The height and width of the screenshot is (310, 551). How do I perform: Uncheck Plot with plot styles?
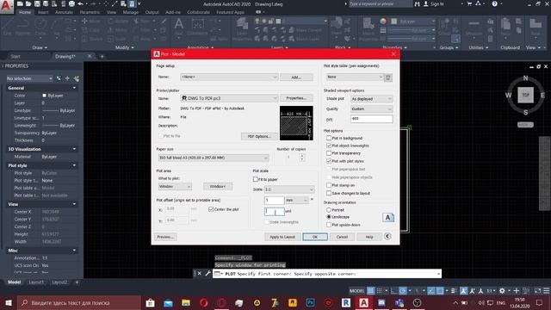point(329,161)
